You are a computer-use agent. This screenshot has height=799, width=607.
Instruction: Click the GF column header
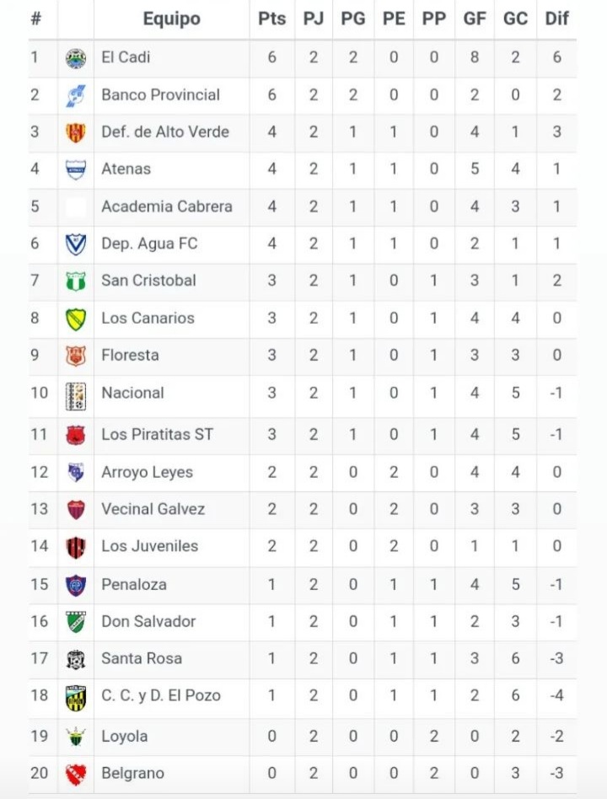coord(475,19)
